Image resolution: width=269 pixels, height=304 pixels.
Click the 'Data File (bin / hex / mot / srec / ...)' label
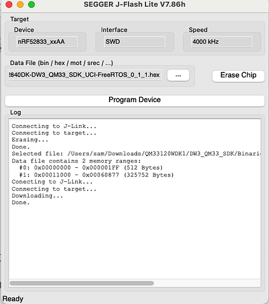(61, 63)
